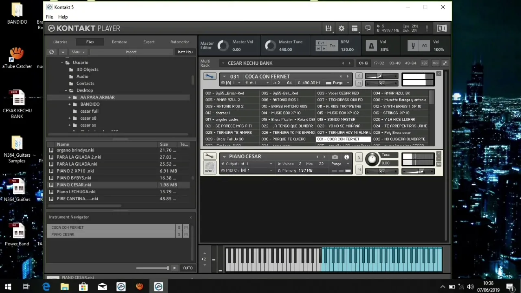Switch to rack page 33-48
Viewport: 521px width, 293px height.
395,63
